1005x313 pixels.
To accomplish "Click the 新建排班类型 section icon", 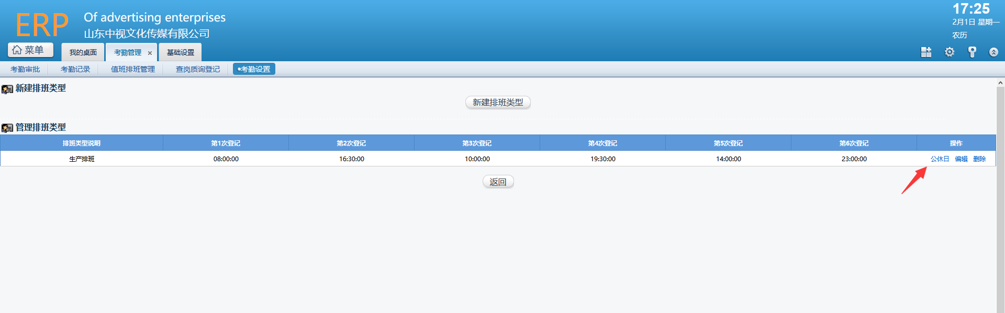I will coord(7,90).
